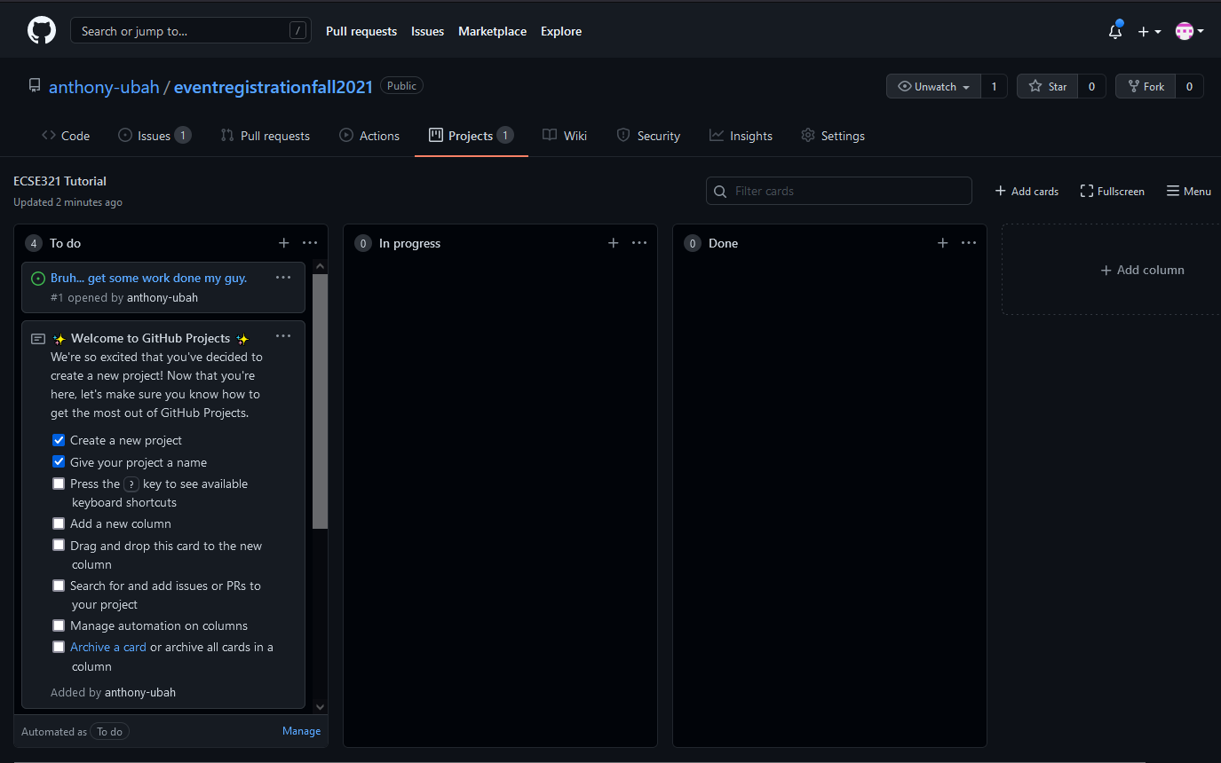Open the Done column three-dot menu
Viewport: 1221px width, 763px height.
point(969,243)
